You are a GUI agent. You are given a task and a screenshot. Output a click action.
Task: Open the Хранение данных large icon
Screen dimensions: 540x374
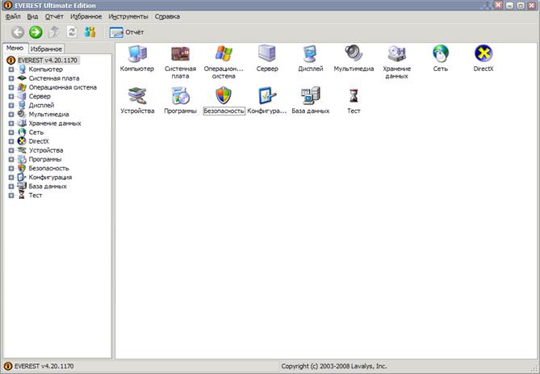[x=397, y=54]
